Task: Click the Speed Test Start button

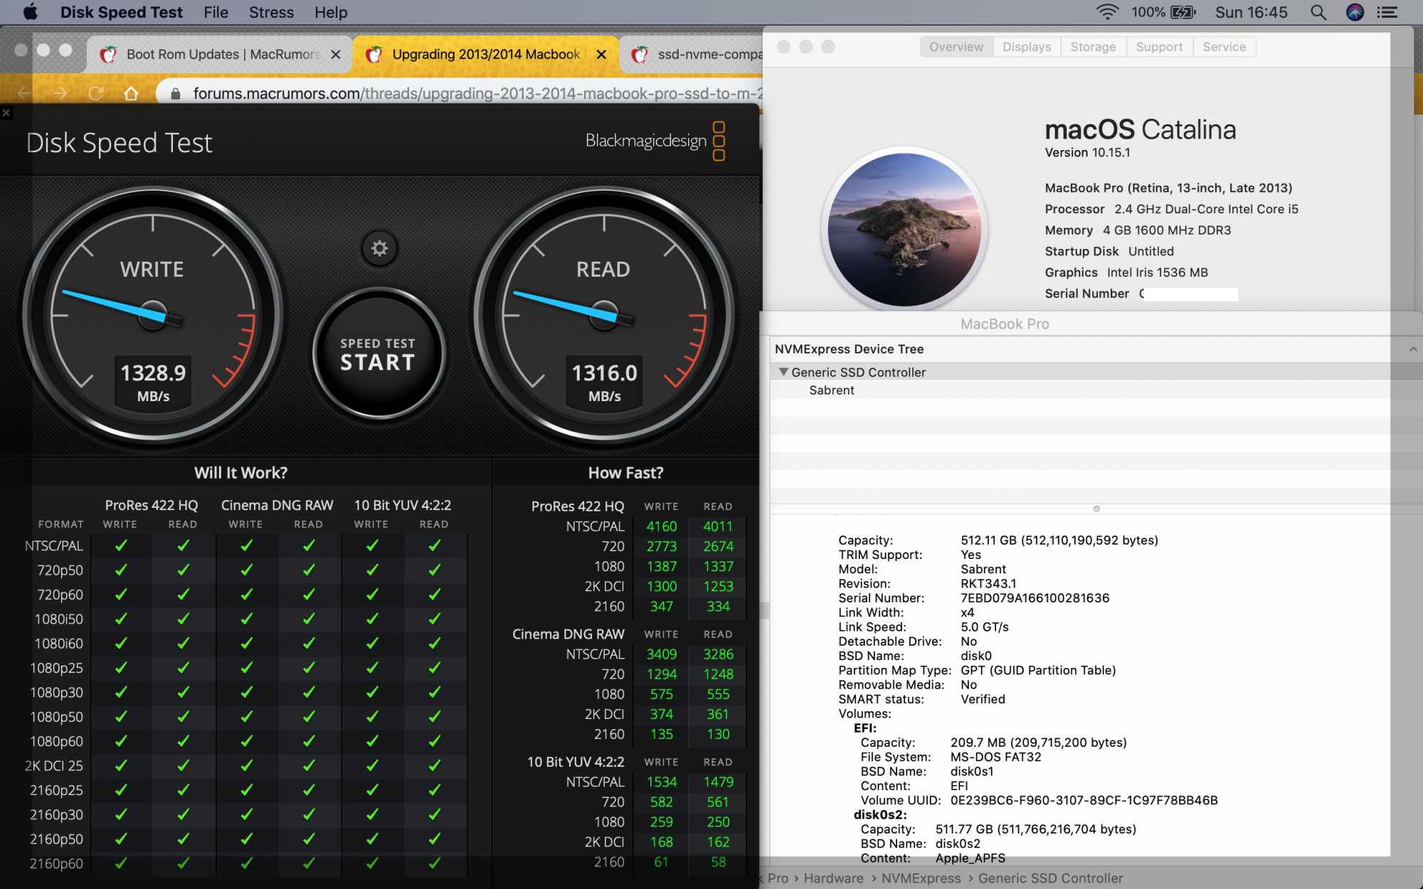Action: coord(378,353)
